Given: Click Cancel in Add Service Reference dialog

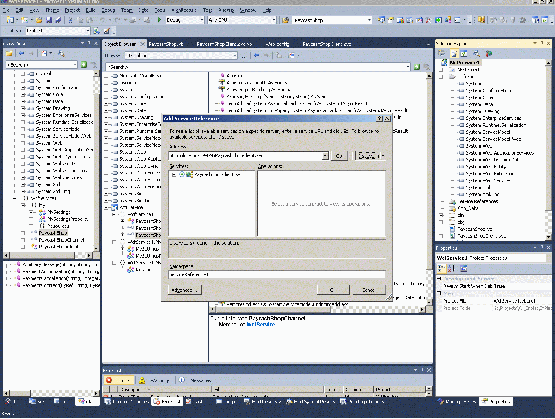Looking at the screenshot, I should tap(369, 290).
